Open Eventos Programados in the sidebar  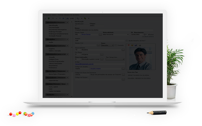[x=56, y=61]
